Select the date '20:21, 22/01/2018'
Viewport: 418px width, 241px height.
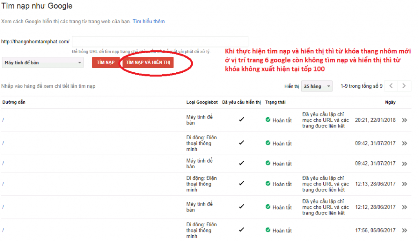tap(375, 120)
